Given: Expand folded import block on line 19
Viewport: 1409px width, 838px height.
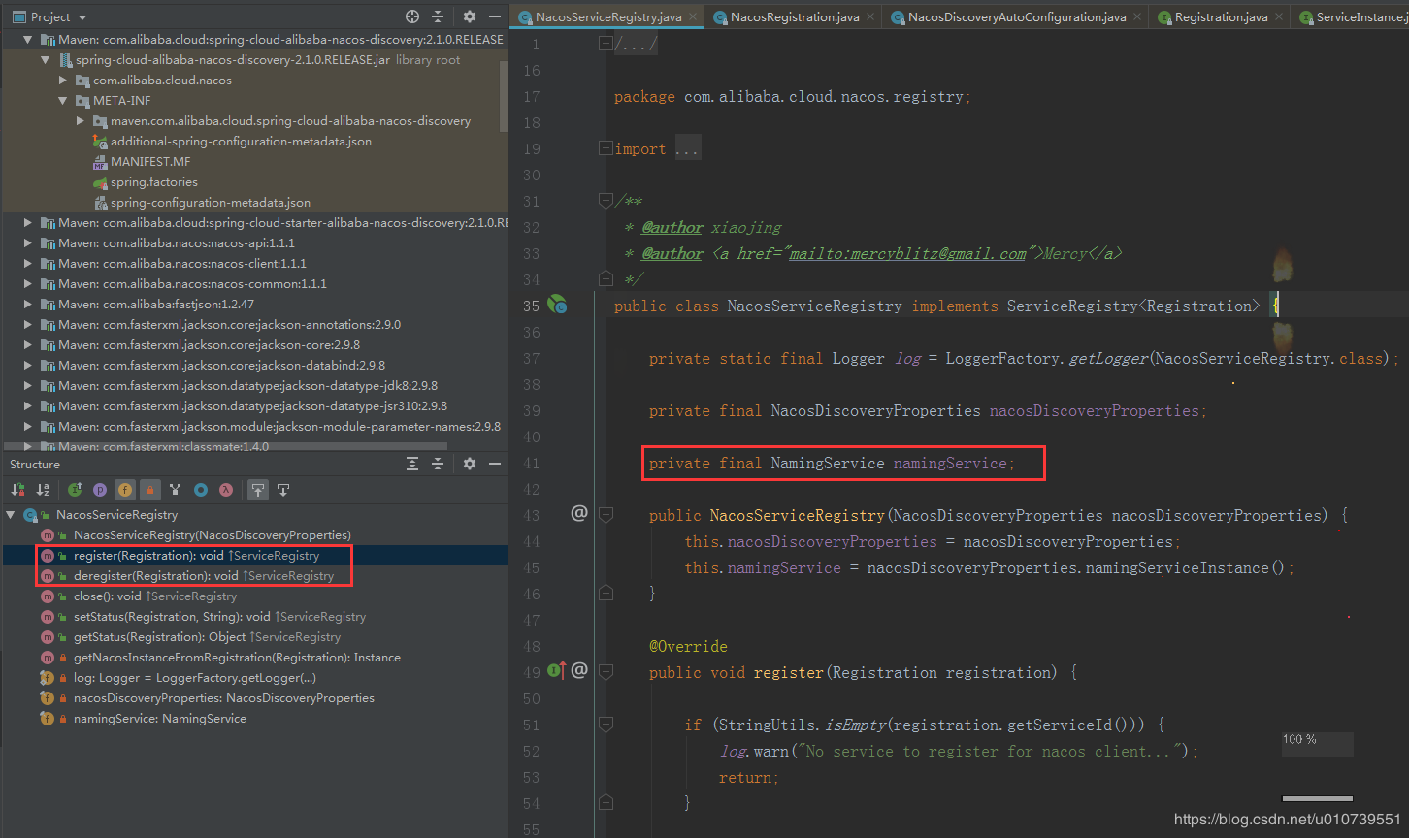Looking at the screenshot, I should tap(606, 148).
